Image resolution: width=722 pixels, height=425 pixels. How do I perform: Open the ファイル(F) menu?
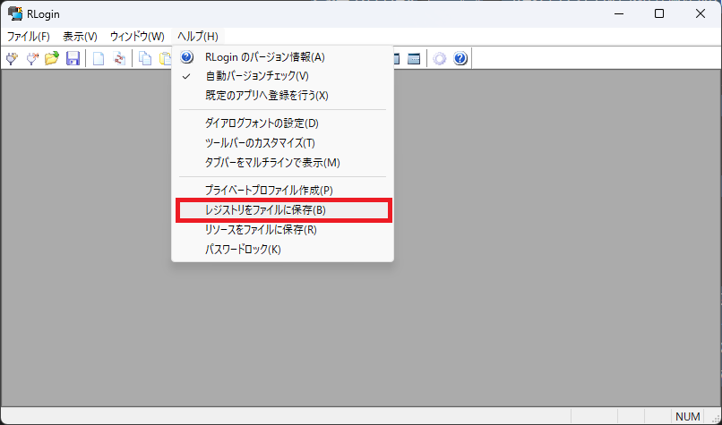coord(29,37)
